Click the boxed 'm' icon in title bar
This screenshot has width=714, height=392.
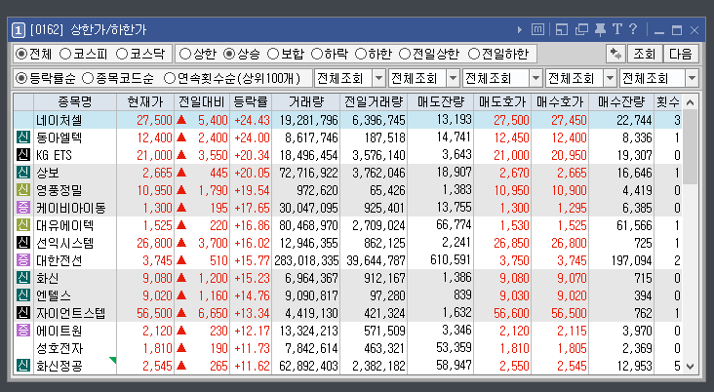tap(537, 30)
